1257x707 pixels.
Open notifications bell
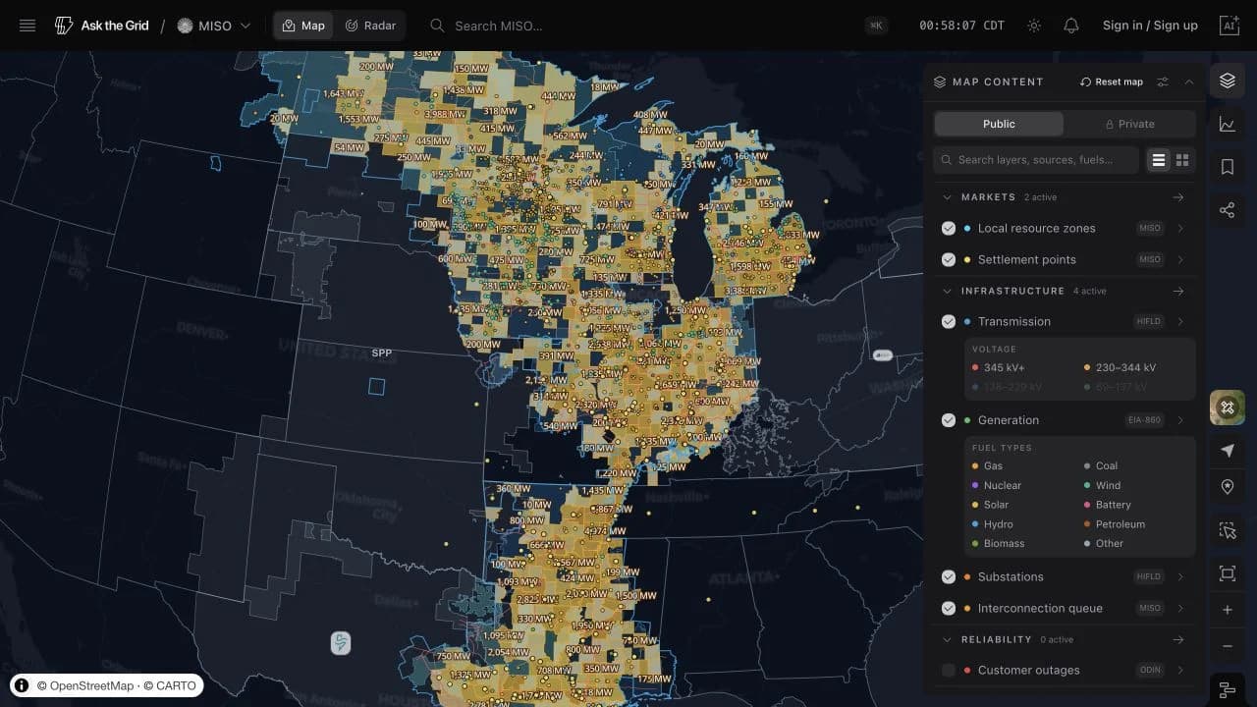[1071, 26]
